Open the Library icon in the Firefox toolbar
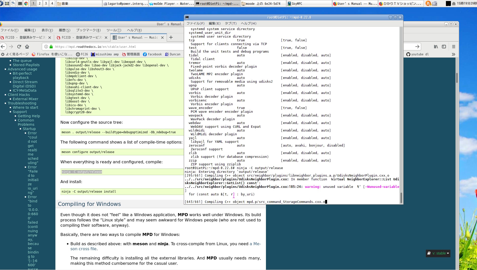The height and width of the screenshot is (270, 477). tap(436, 47)
